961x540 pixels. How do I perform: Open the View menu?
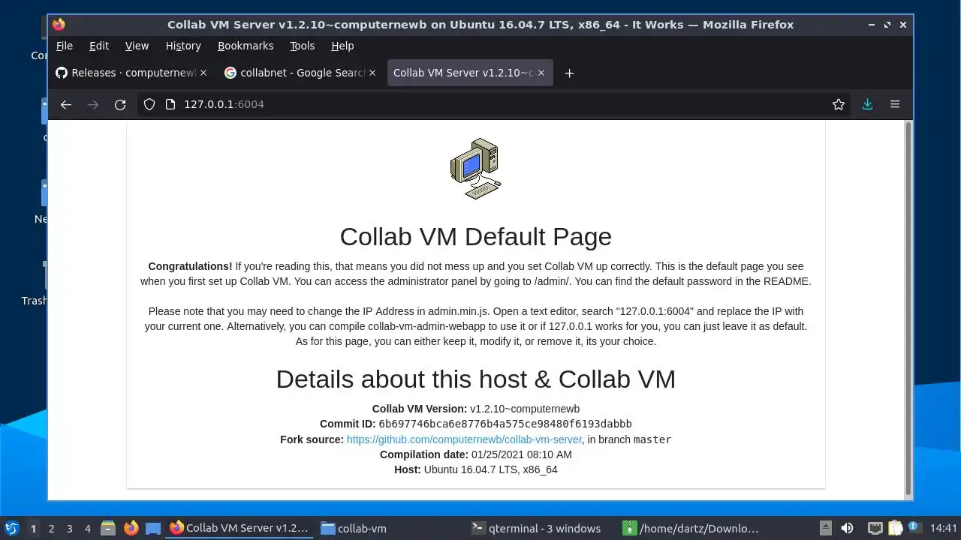tap(137, 46)
